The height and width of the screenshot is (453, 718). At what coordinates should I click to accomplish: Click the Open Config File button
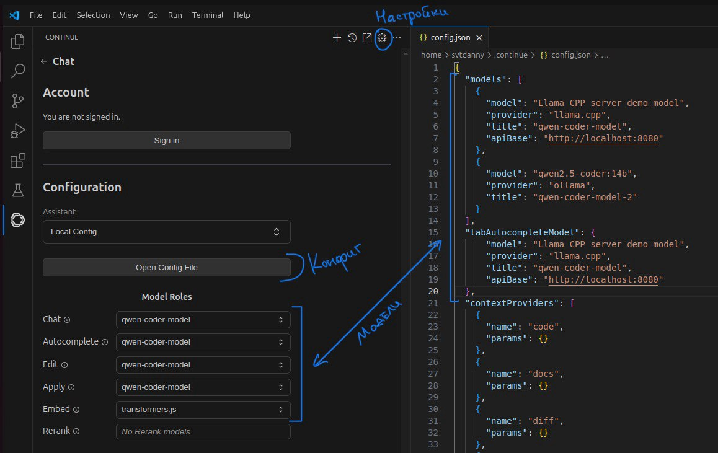point(166,267)
